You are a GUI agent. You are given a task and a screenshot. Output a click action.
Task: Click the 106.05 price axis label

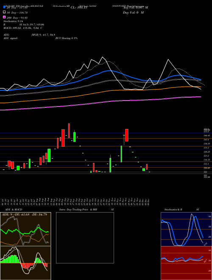(206, 168)
